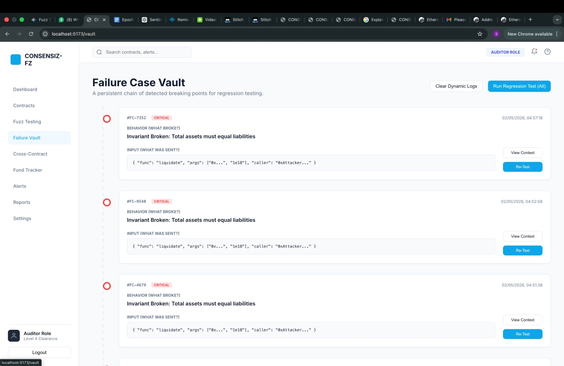The width and height of the screenshot is (564, 366).
Task: Focus the Search contracts, alerts field
Action: point(142,52)
